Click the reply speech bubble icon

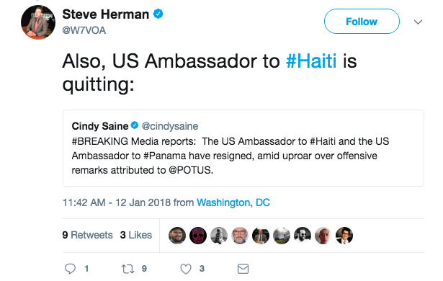[x=70, y=269]
